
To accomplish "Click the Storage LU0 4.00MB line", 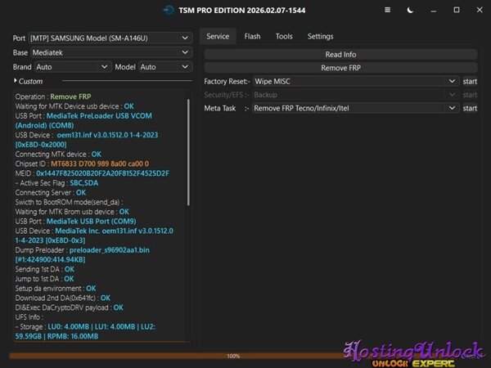I will pos(85,331).
